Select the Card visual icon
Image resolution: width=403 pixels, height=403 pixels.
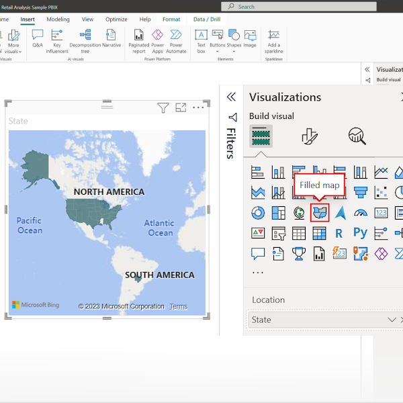381,213
